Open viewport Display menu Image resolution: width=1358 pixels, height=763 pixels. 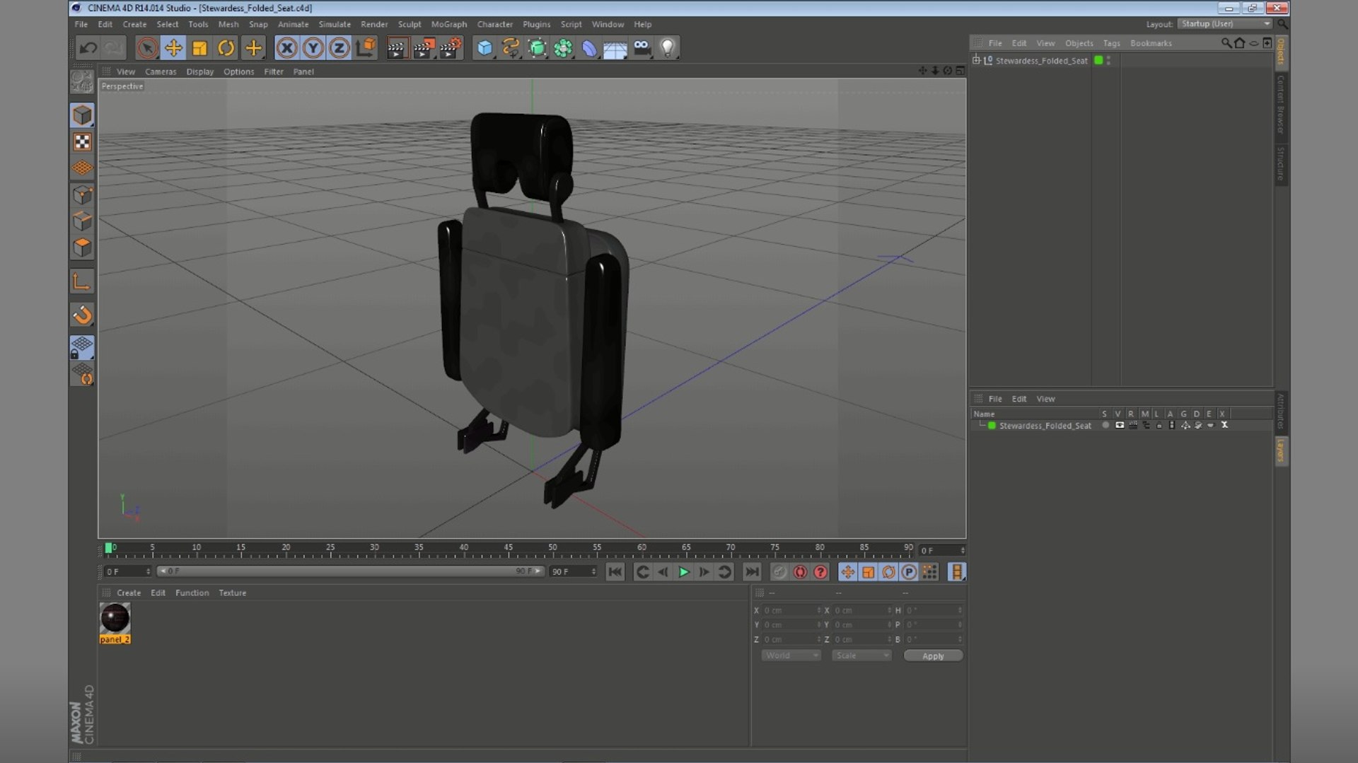200,71
